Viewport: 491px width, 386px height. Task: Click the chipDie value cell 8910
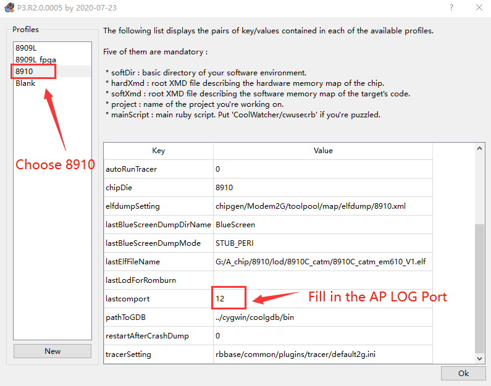point(323,188)
